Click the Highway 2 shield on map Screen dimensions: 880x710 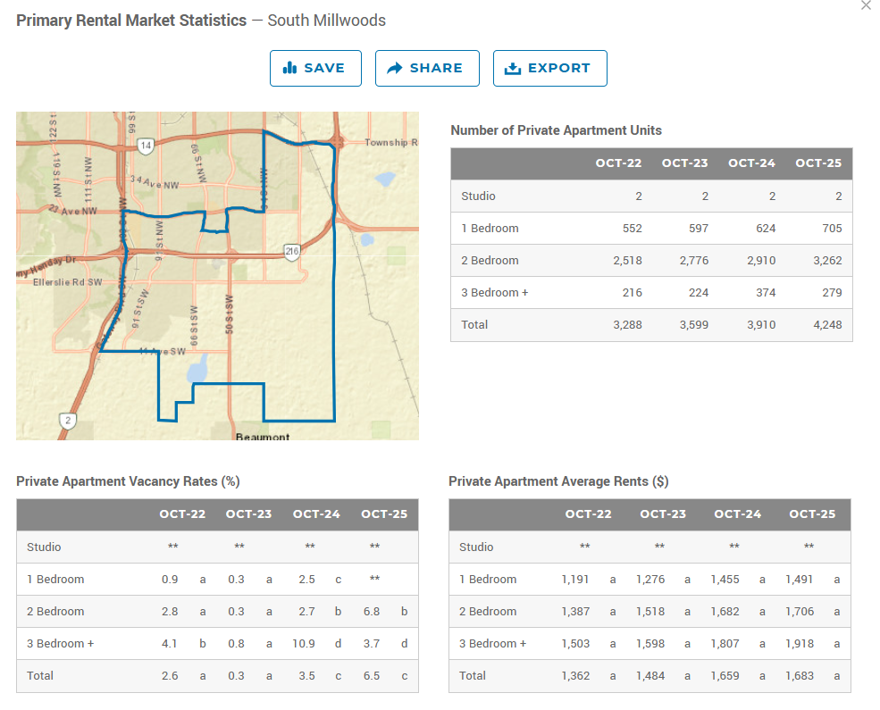tap(68, 420)
